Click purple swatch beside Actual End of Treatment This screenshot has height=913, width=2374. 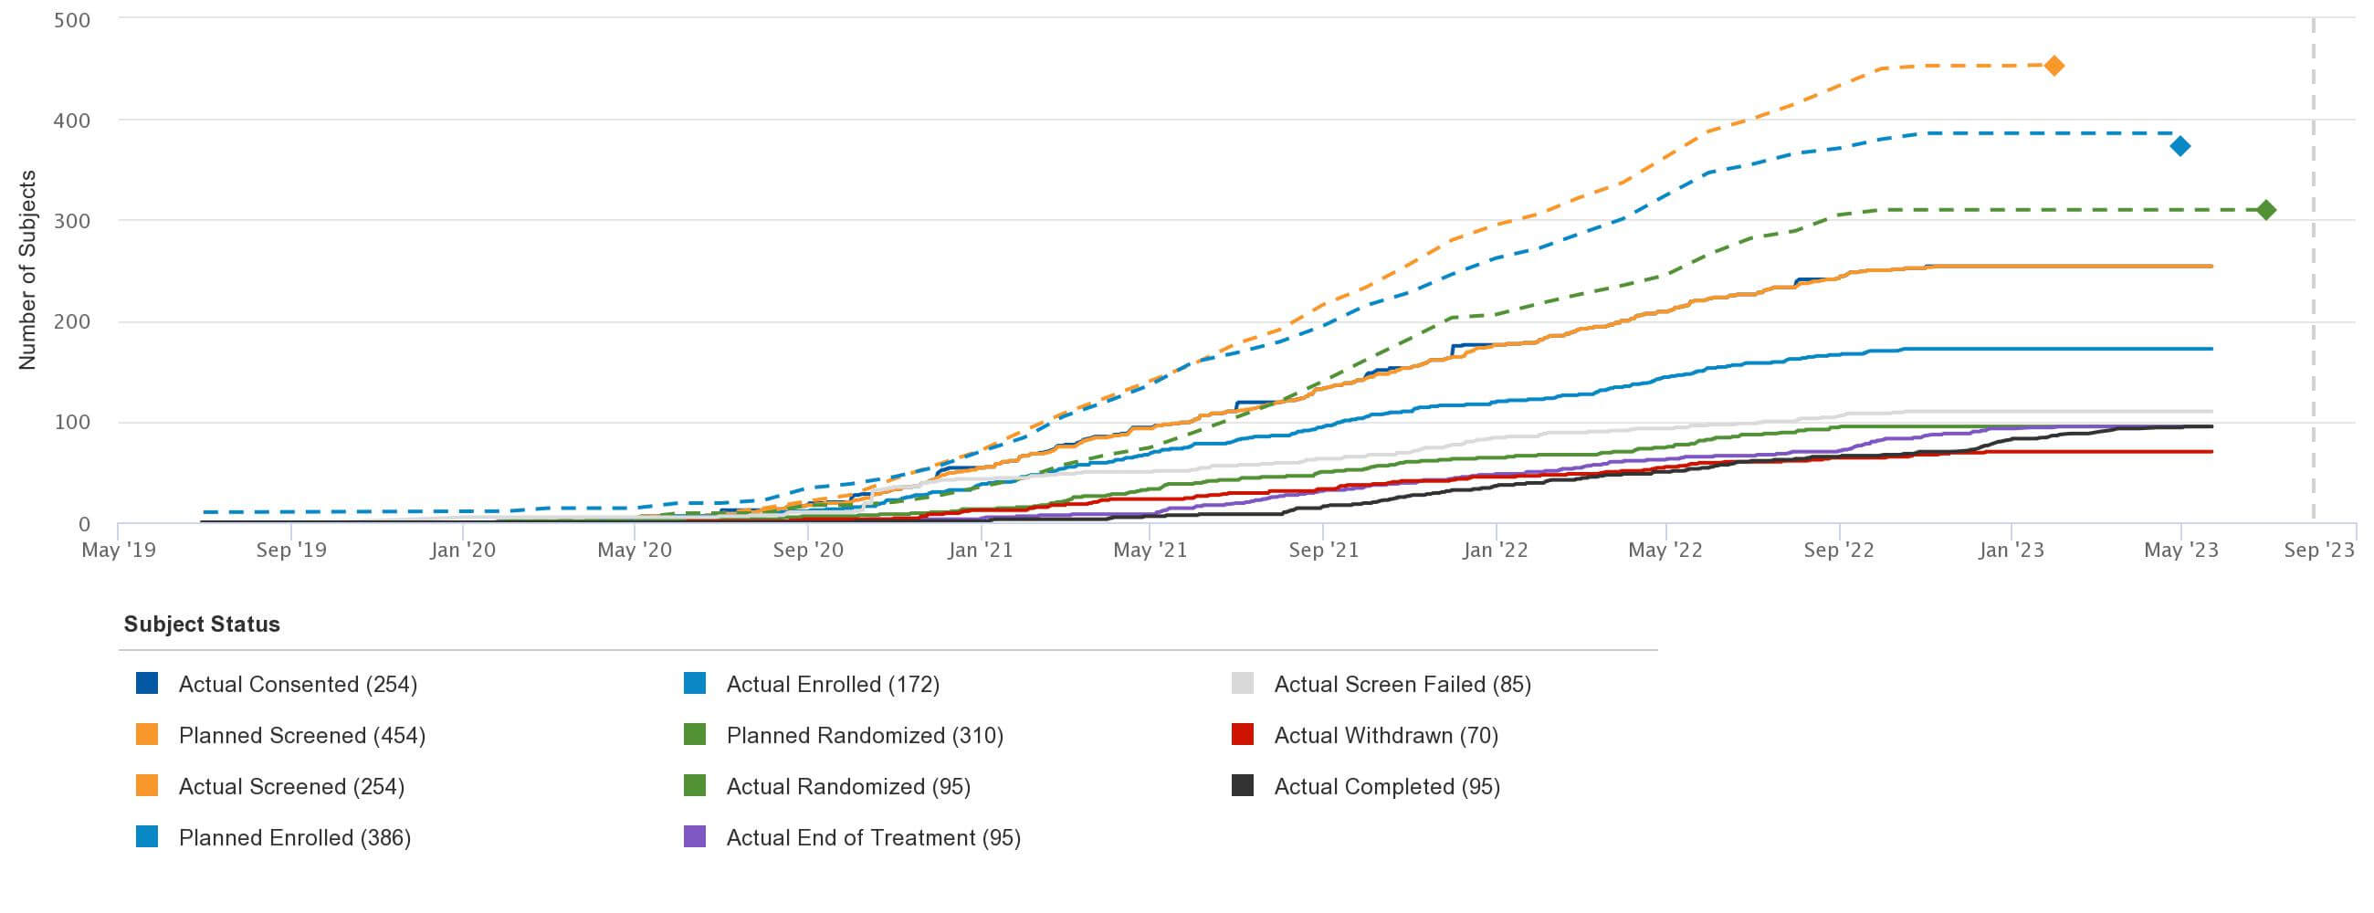click(695, 836)
